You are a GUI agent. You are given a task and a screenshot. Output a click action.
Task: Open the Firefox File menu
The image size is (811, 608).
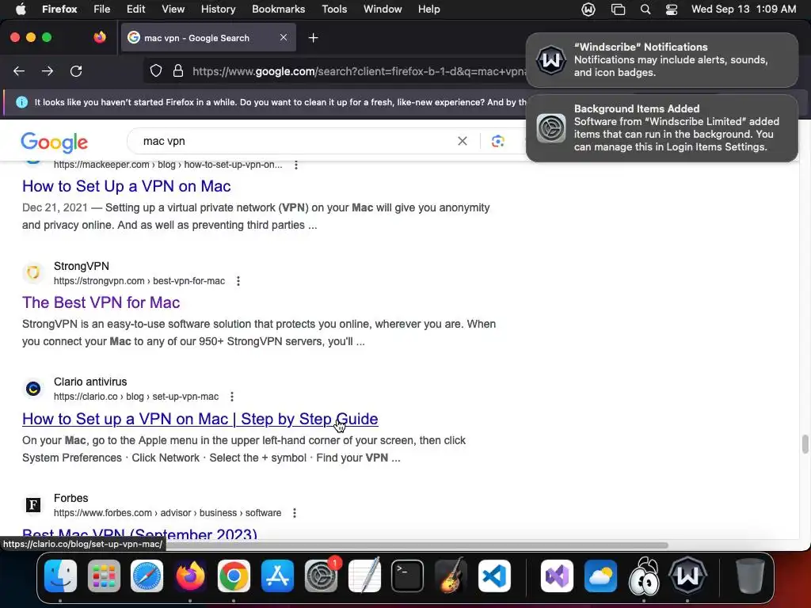coord(101,9)
